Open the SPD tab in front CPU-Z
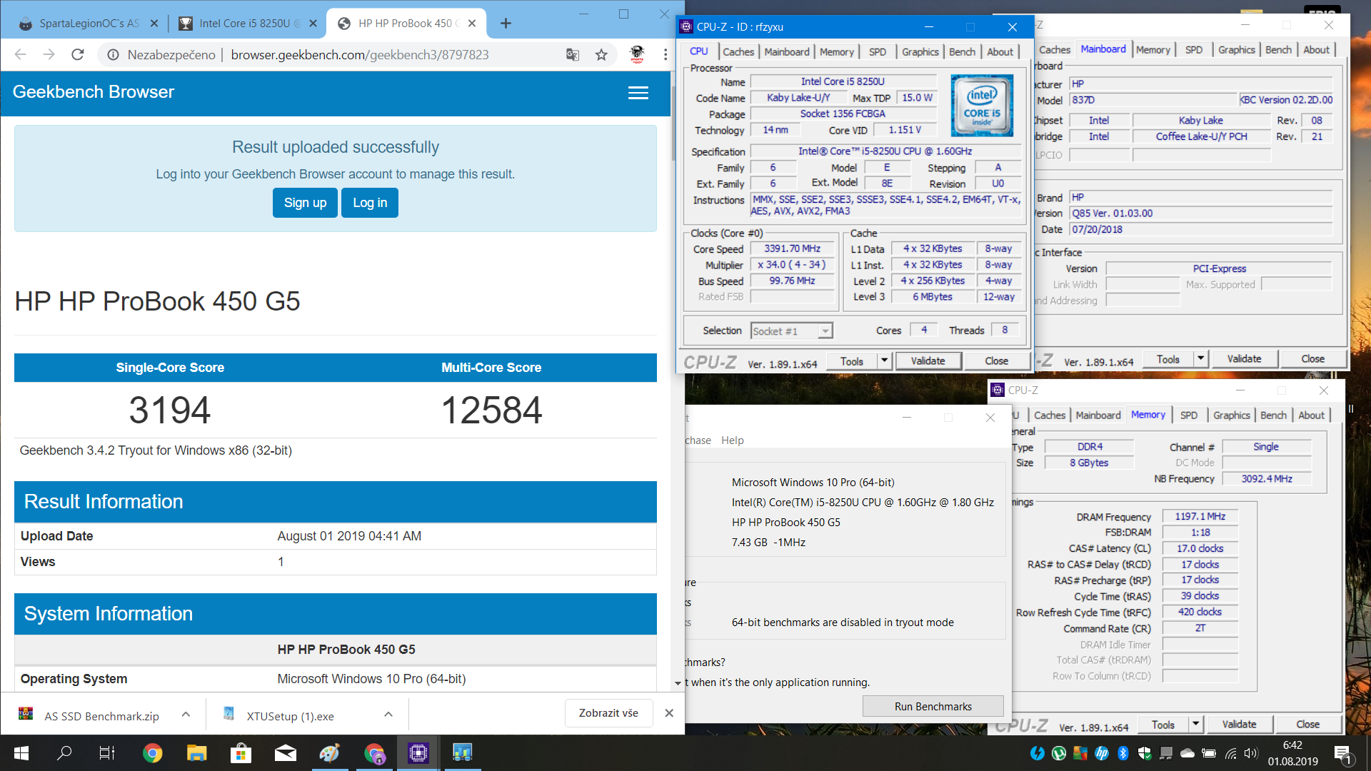Screen dimensions: 1371x771 [877, 51]
